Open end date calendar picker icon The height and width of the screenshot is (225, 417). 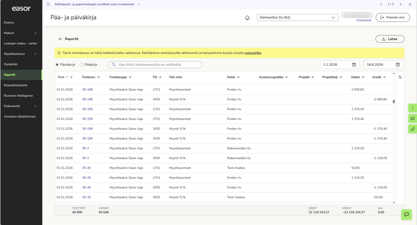pos(398,65)
